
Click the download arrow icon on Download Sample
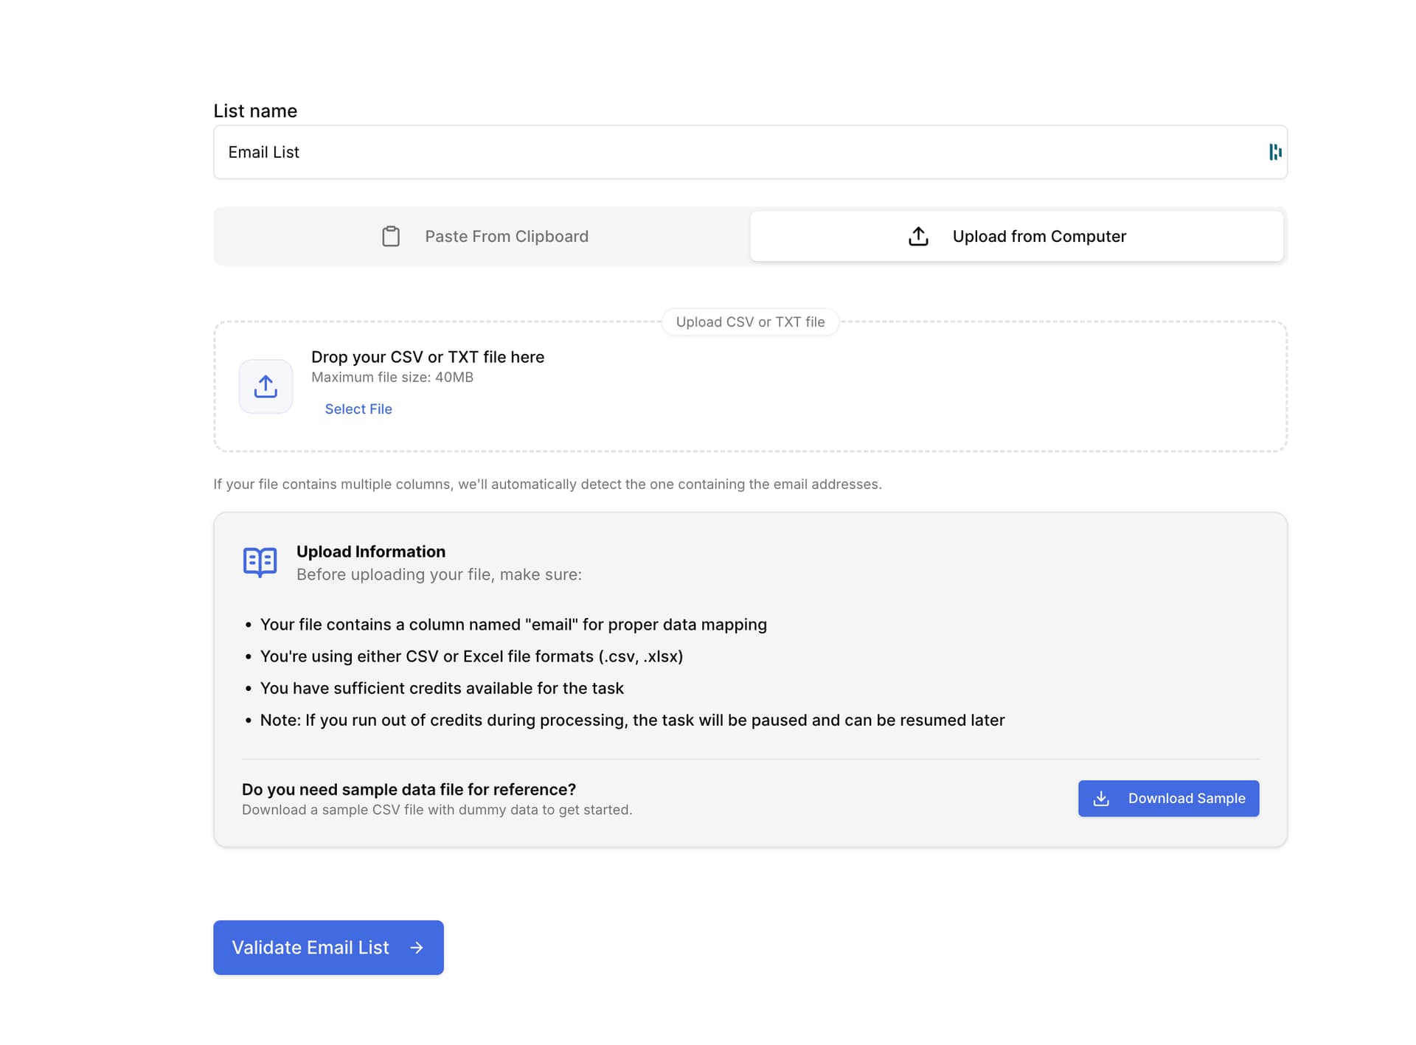[1101, 799]
